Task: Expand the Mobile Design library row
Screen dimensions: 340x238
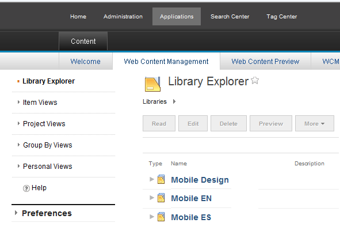Action: [152, 179]
